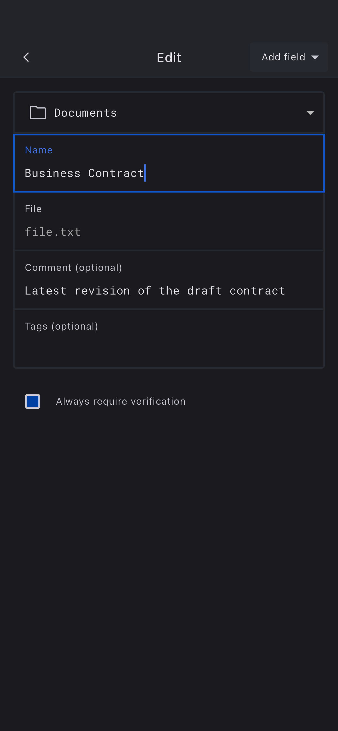
Task: Select the Documents folder name text
Action: [85, 113]
